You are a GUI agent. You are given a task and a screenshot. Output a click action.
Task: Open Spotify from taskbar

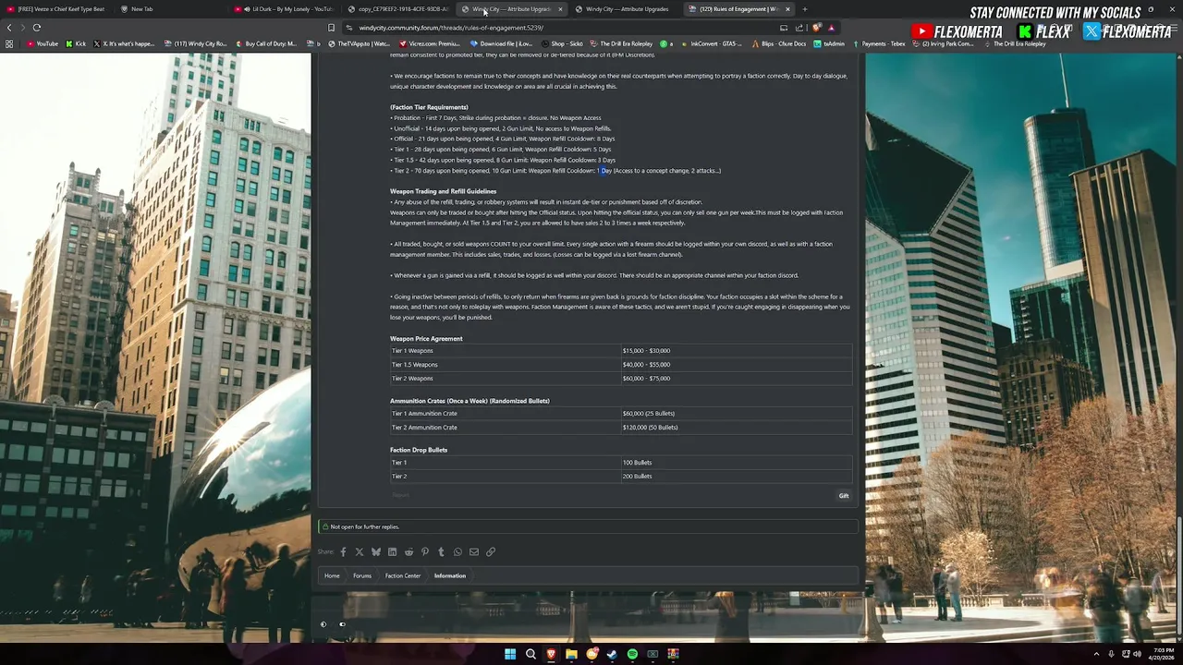632,654
